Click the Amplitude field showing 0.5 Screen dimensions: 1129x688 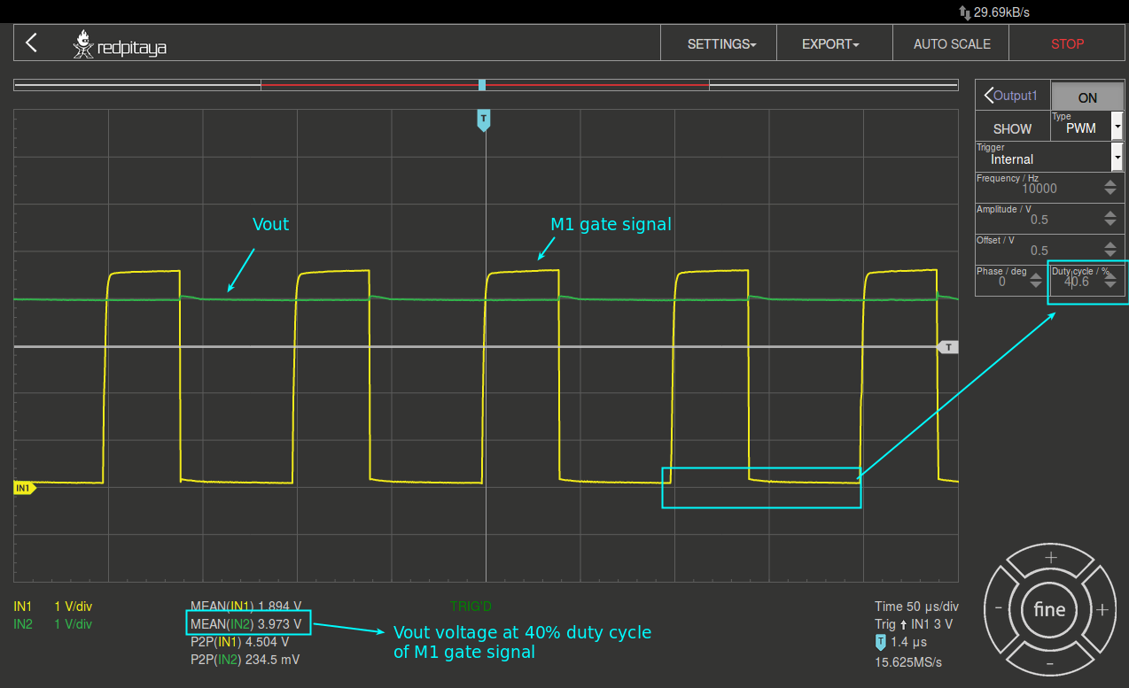click(x=1039, y=219)
